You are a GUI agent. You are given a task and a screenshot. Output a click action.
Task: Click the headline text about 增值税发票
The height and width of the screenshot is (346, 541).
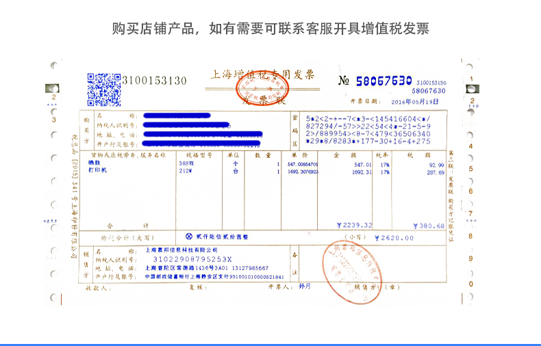coord(270,28)
